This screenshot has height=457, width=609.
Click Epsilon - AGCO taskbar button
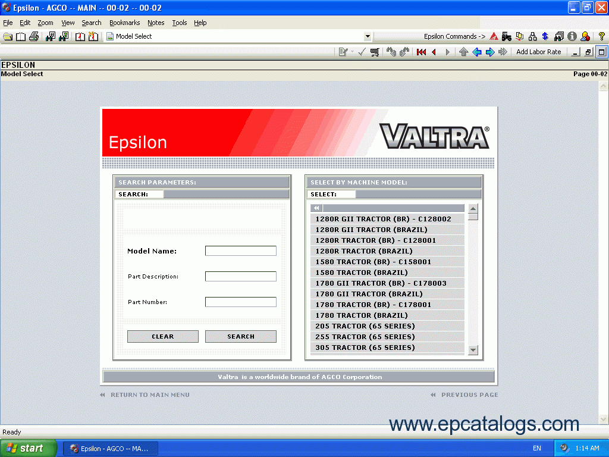pyautogui.click(x=110, y=449)
